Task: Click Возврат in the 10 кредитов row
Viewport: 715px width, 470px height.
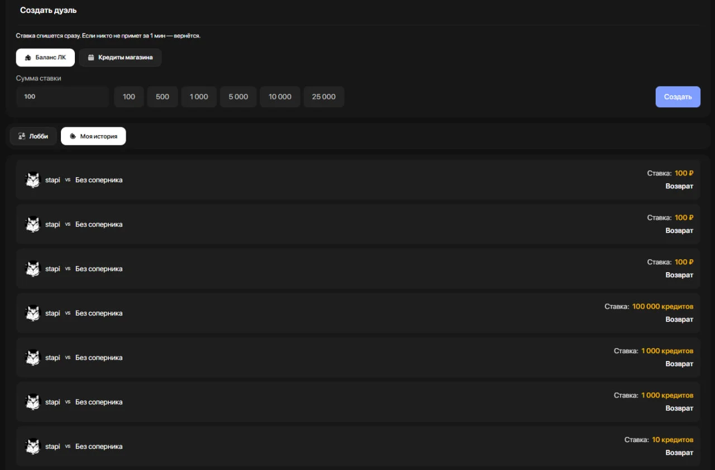Action: click(679, 453)
